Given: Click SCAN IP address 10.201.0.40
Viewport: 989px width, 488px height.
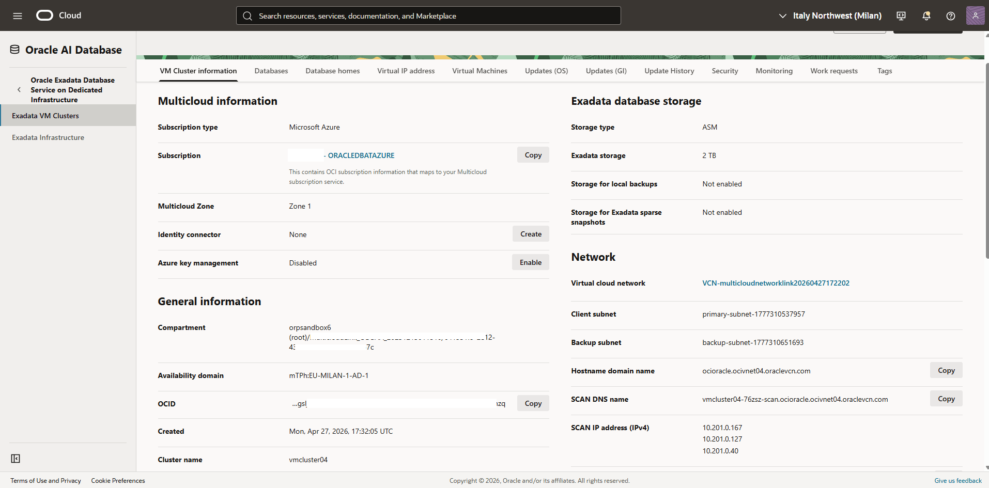Looking at the screenshot, I should pos(720,451).
